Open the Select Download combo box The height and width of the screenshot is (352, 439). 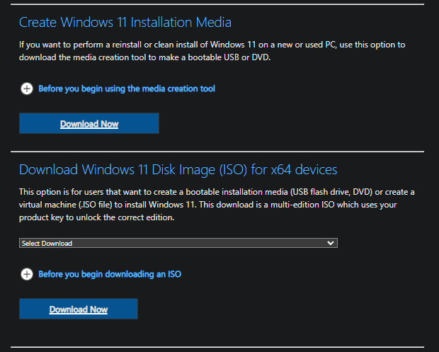(x=178, y=243)
